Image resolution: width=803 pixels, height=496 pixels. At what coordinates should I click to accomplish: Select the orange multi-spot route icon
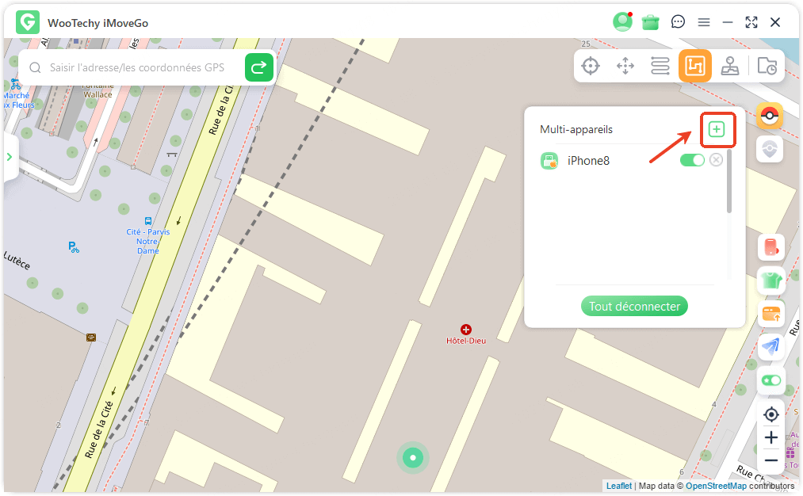click(x=695, y=66)
